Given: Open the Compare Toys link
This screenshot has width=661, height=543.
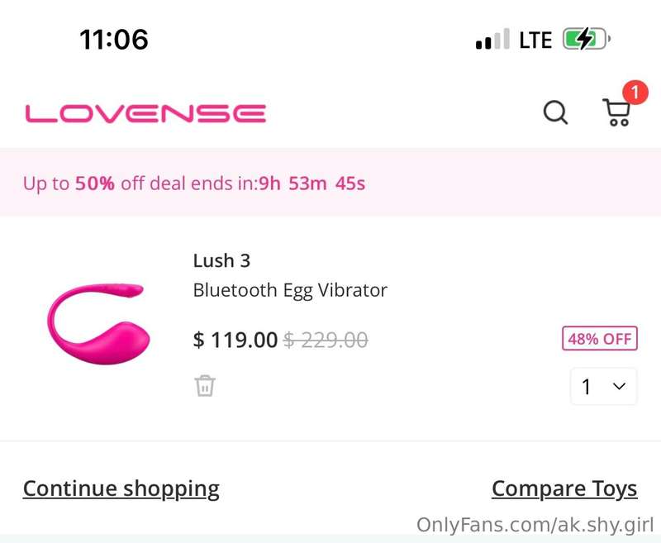Looking at the screenshot, I should point(564,489).
